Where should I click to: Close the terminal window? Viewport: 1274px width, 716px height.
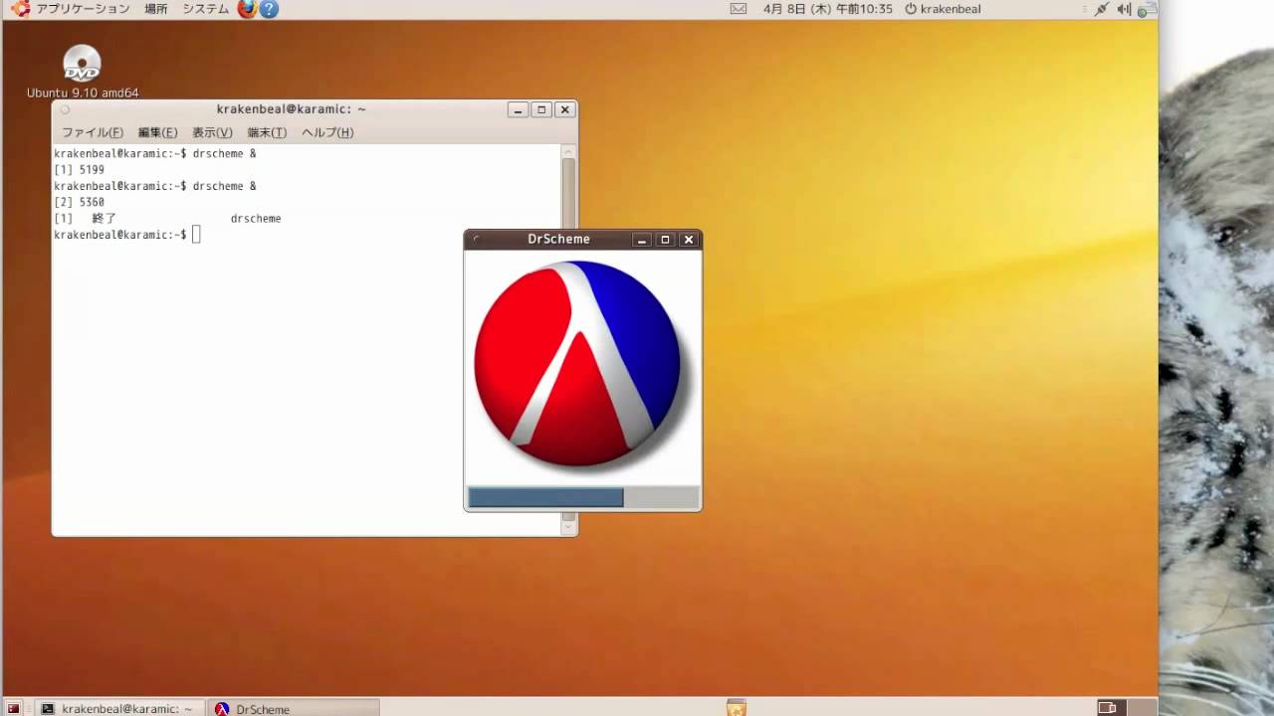coord(564,109)
